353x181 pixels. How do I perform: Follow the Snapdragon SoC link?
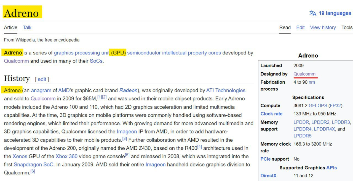[x=34, y=164]
